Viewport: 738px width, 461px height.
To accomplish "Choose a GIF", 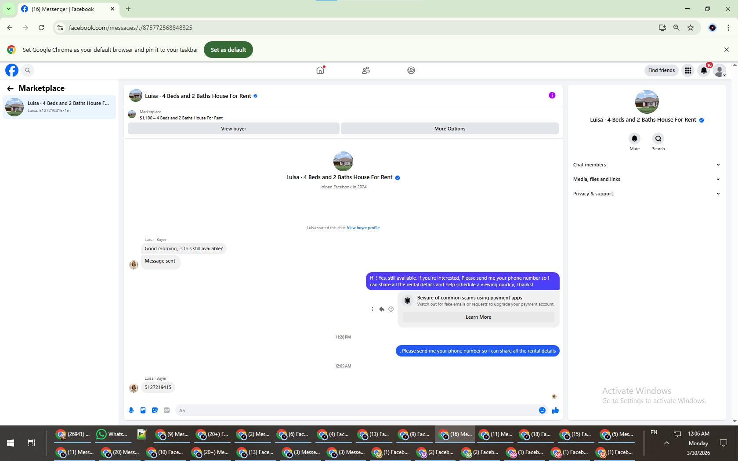I will (x=166, y=411).
